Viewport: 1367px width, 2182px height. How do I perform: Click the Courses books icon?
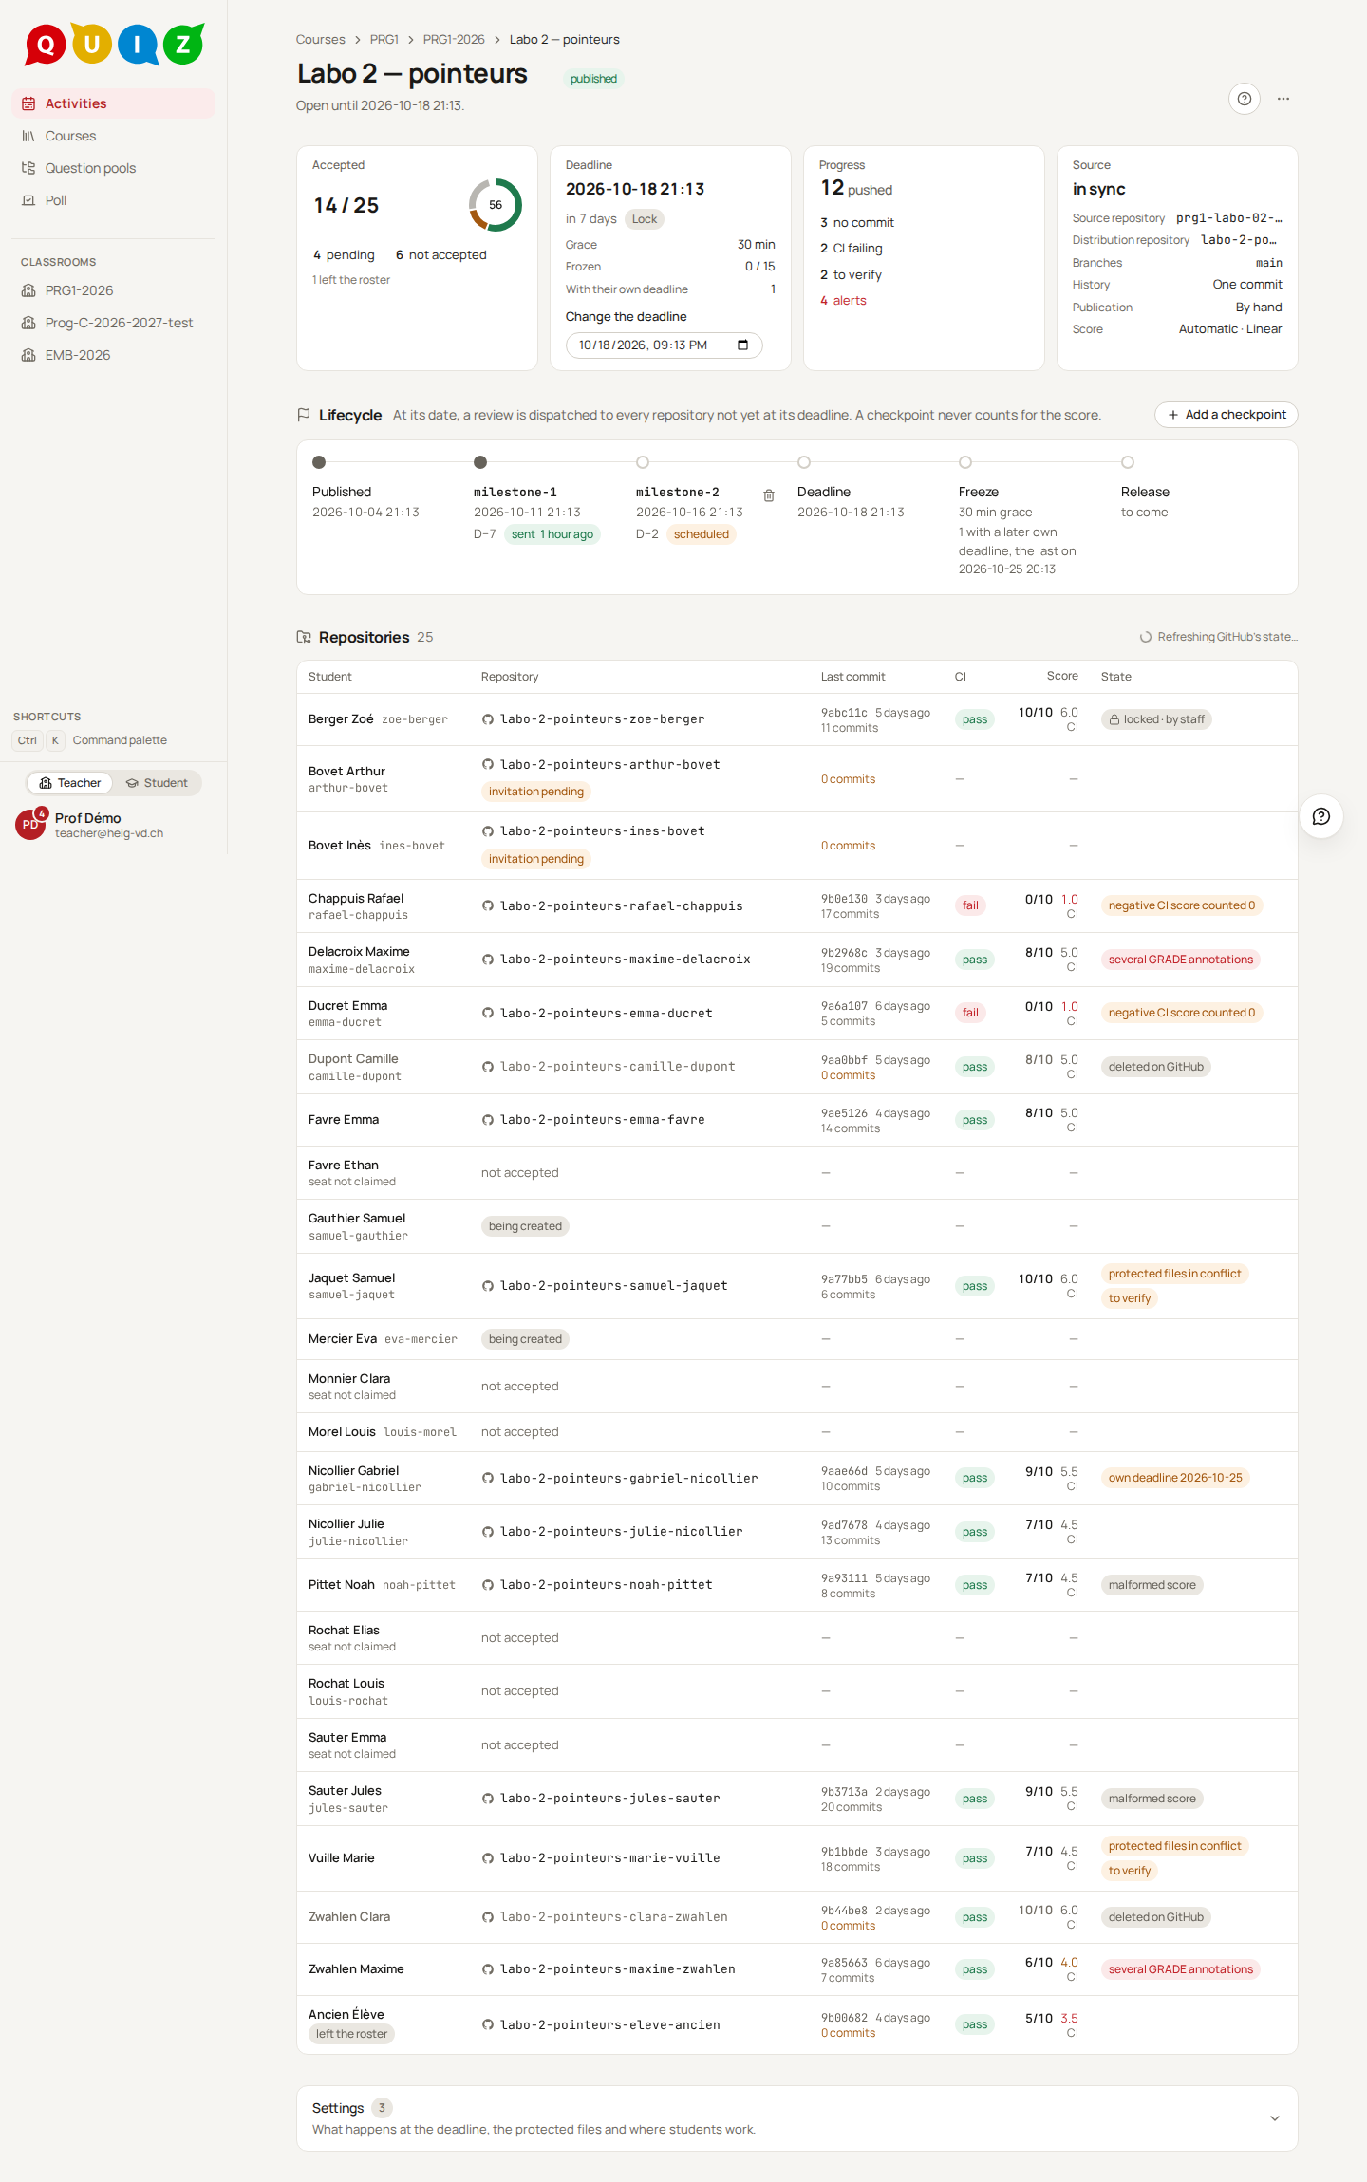point(28,136)
